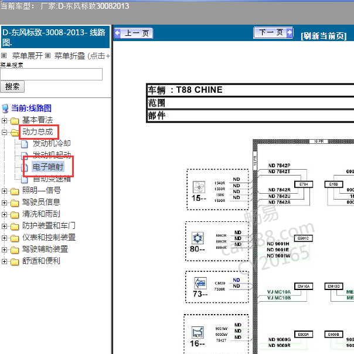Click the folder icon of 基本看法
The height and width of the screenshot is (354, 354).
pos(15,121)
